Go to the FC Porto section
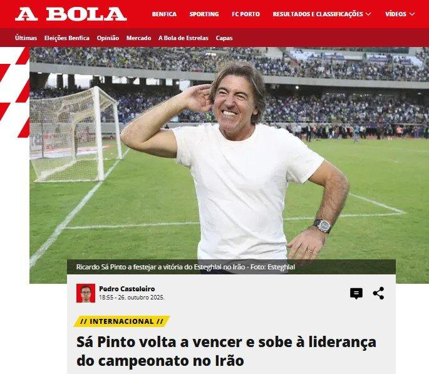 [x=246, y=14]
